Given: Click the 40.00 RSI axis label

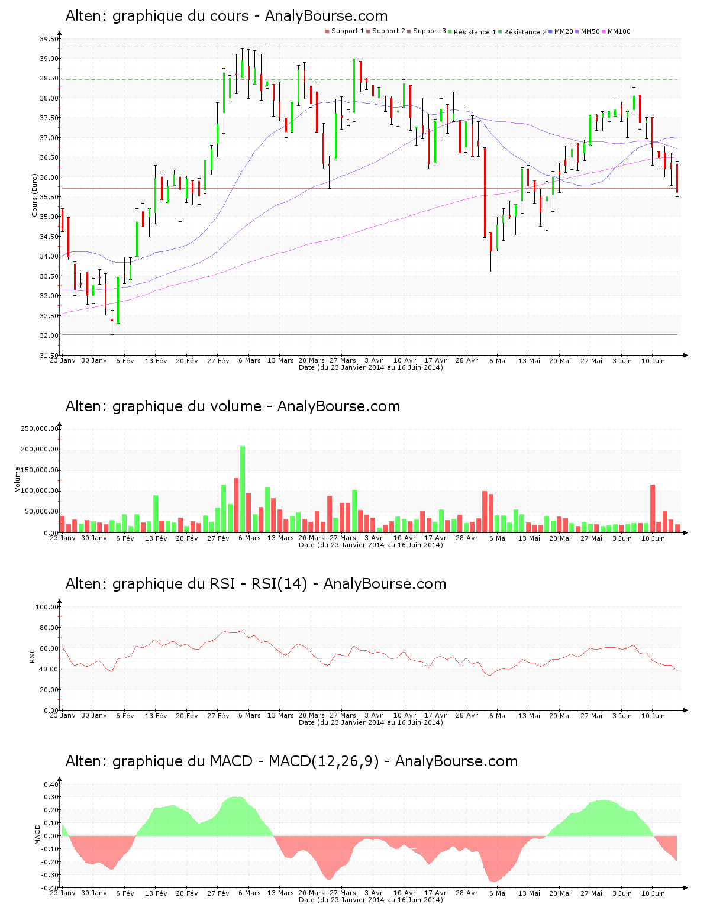Looking at the screenshot, I should pos(47,669).
